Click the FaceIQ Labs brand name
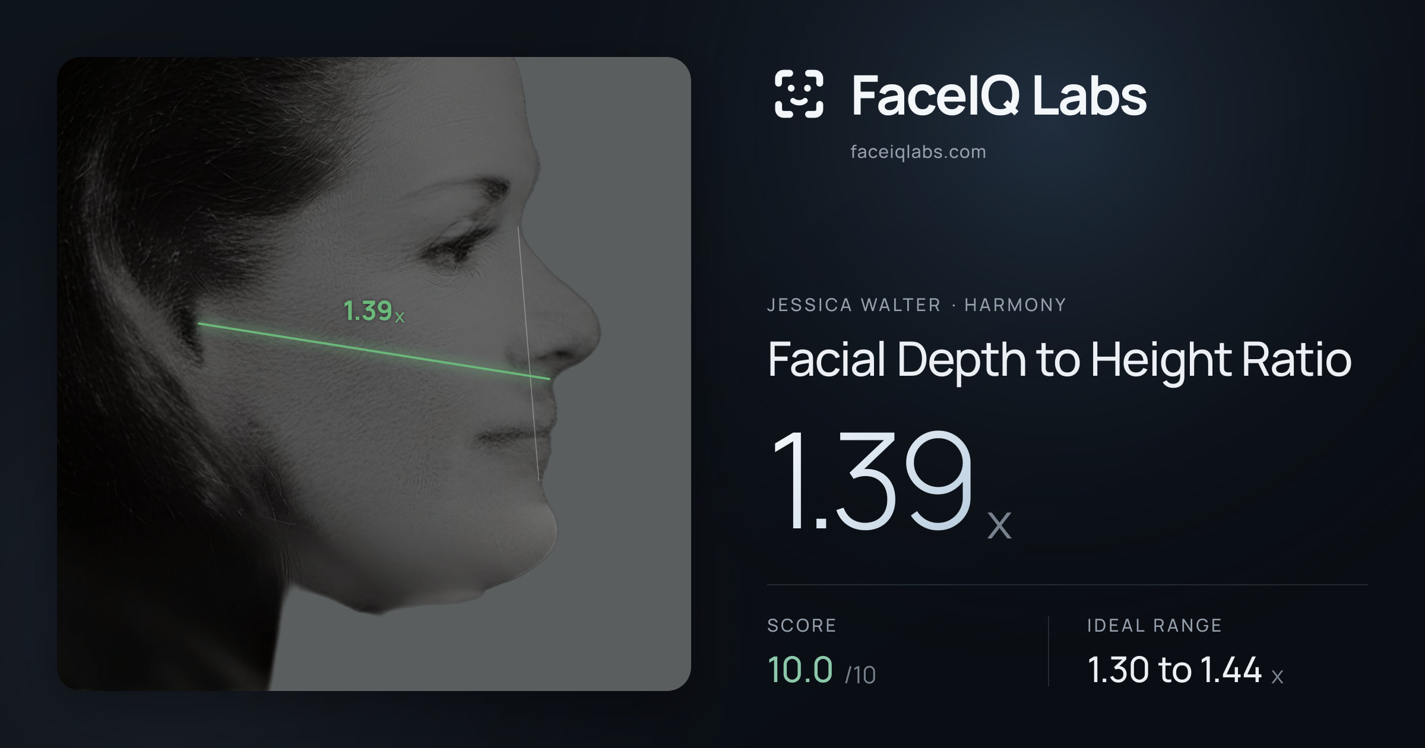This screenshot has width=1425, height=748. [x=999, y=95]
